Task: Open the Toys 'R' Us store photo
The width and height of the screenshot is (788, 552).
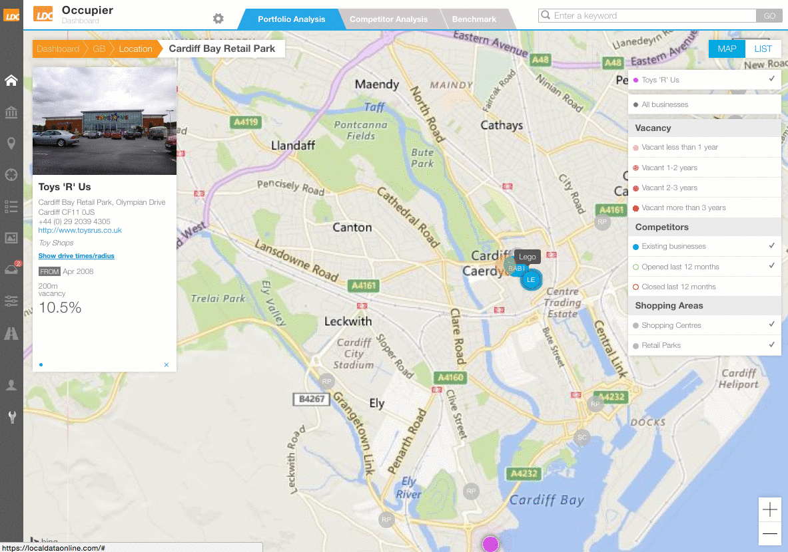Action: pos(105,121)
